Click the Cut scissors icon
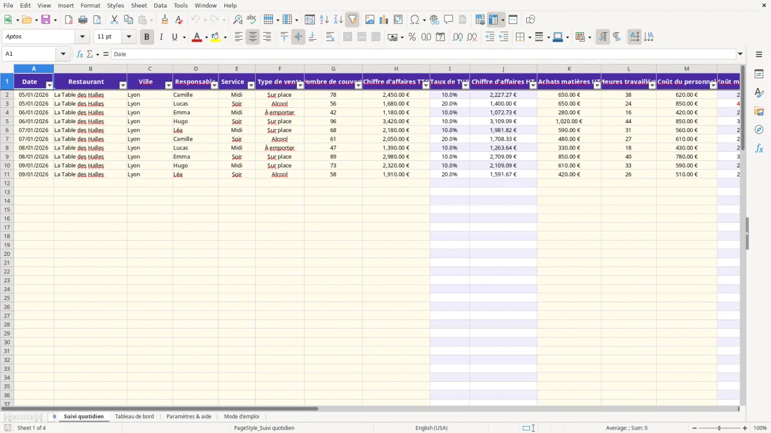The image size is (771, 433). coord(114,20)
